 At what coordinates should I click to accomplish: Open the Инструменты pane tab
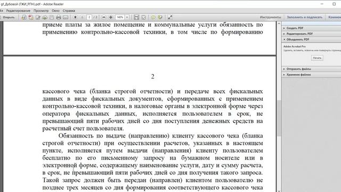(x=270, y=17)
